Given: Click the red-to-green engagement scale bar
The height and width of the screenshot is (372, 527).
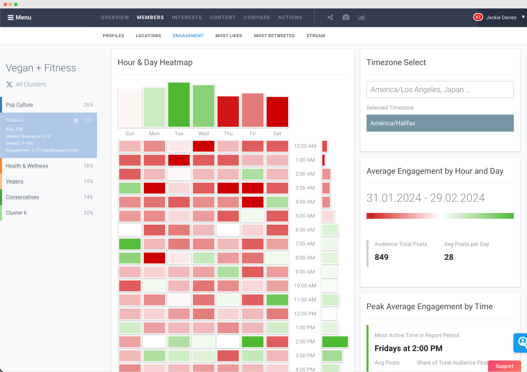Looking at the screenshot, I should coord(440,216).
